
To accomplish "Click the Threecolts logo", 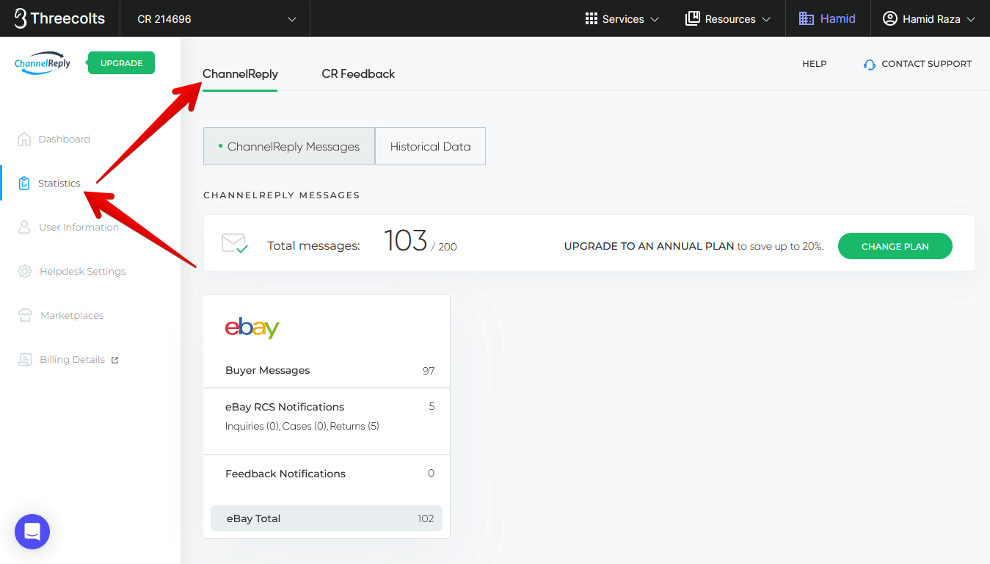I will (59, 18).
